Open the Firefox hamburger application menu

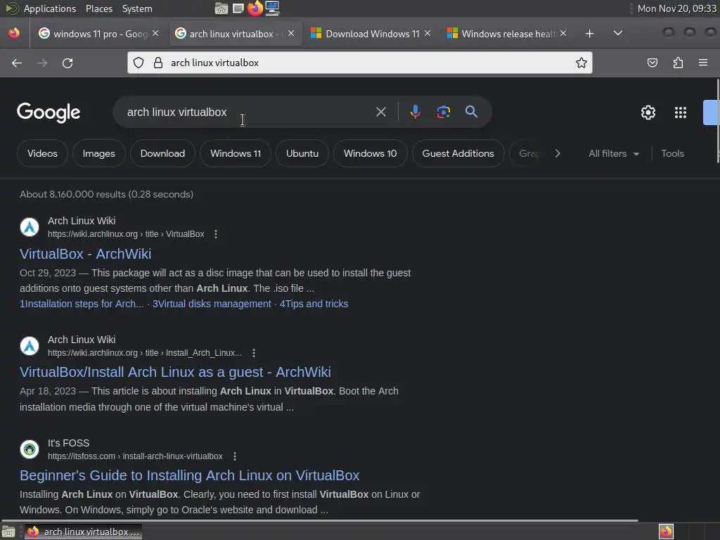click(x=703, y=63)
